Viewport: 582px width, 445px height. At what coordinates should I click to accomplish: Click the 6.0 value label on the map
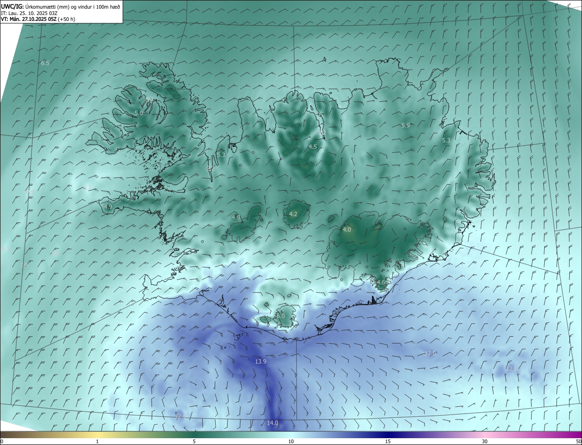click(280, 316)
